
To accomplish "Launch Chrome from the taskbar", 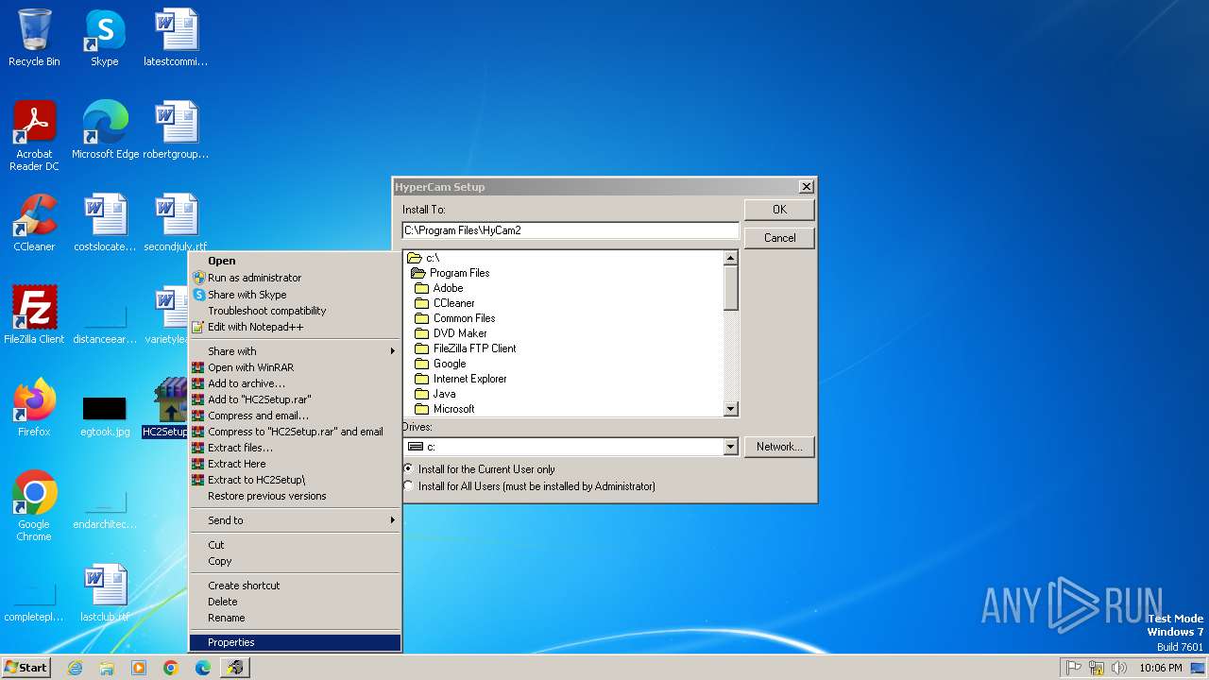I will tap(171, 668).
